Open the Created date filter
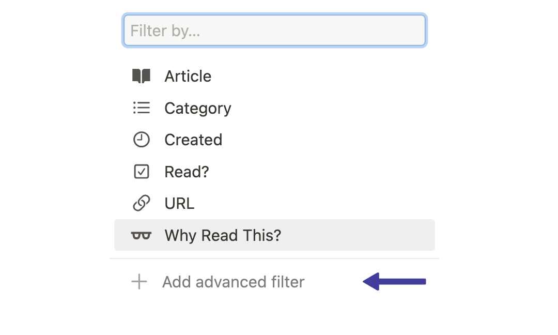Screen dimensions: 558x335 click(193, 140)
